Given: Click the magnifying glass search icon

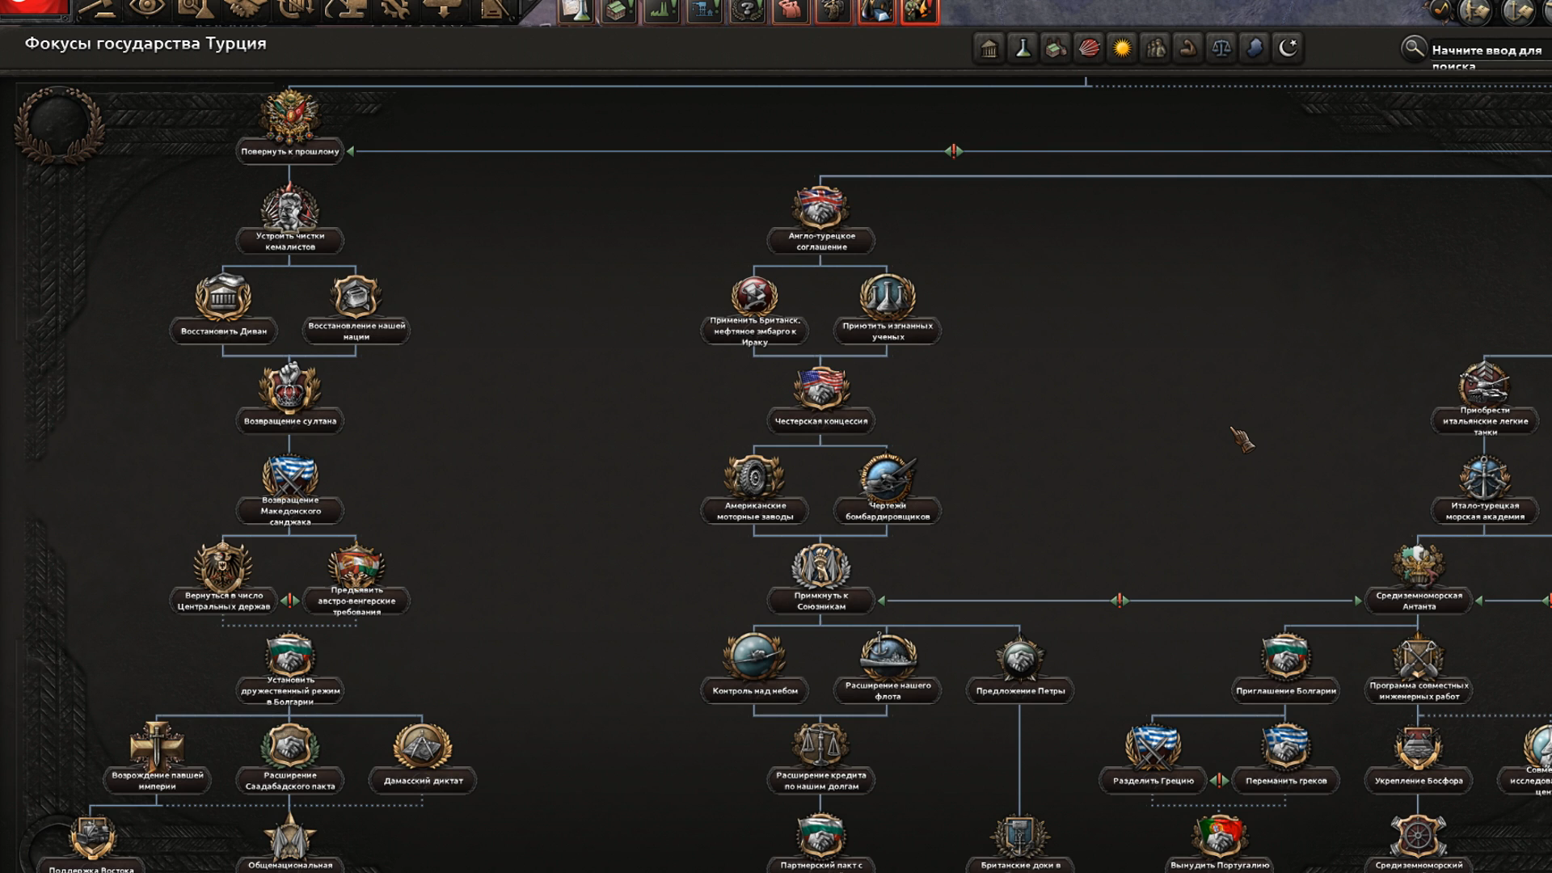Looking at the screenshot, I should [1414, 48].
